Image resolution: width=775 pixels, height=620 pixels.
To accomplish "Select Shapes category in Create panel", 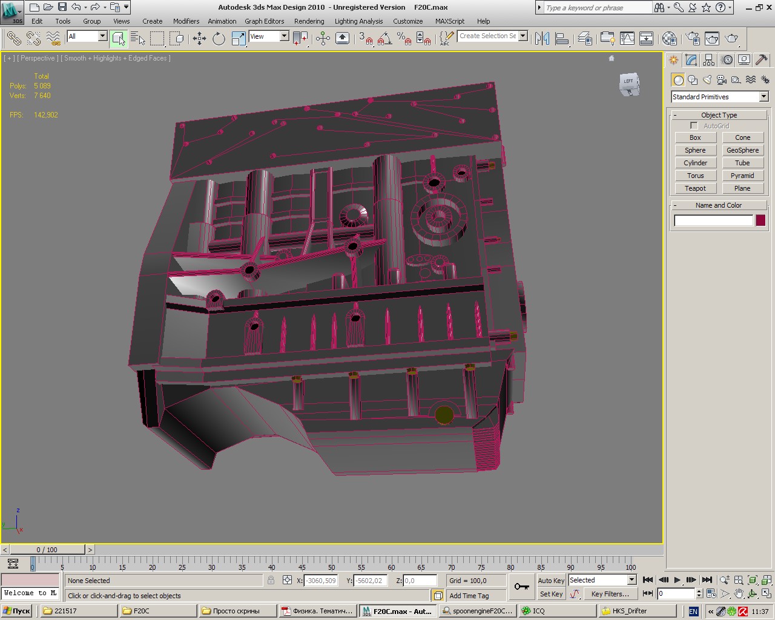I will [x=693, y=80].
